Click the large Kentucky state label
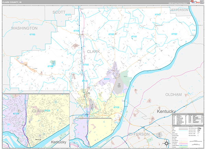The width and height of the screenshot is (206, 149). (166, 112)
